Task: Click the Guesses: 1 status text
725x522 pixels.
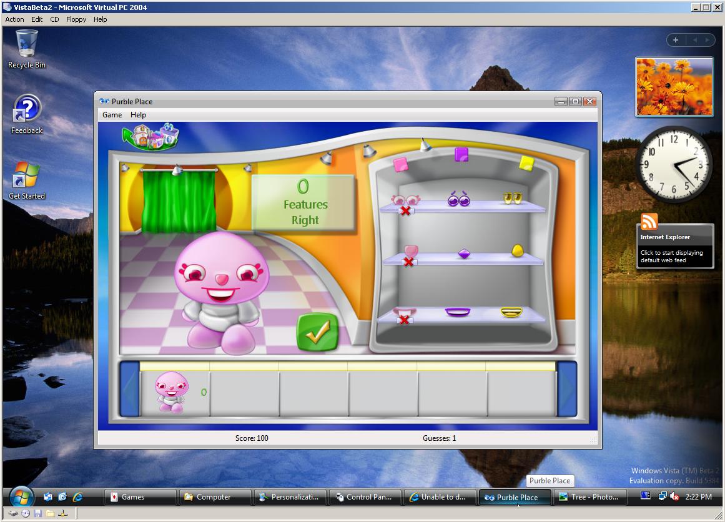Action: 439,438
